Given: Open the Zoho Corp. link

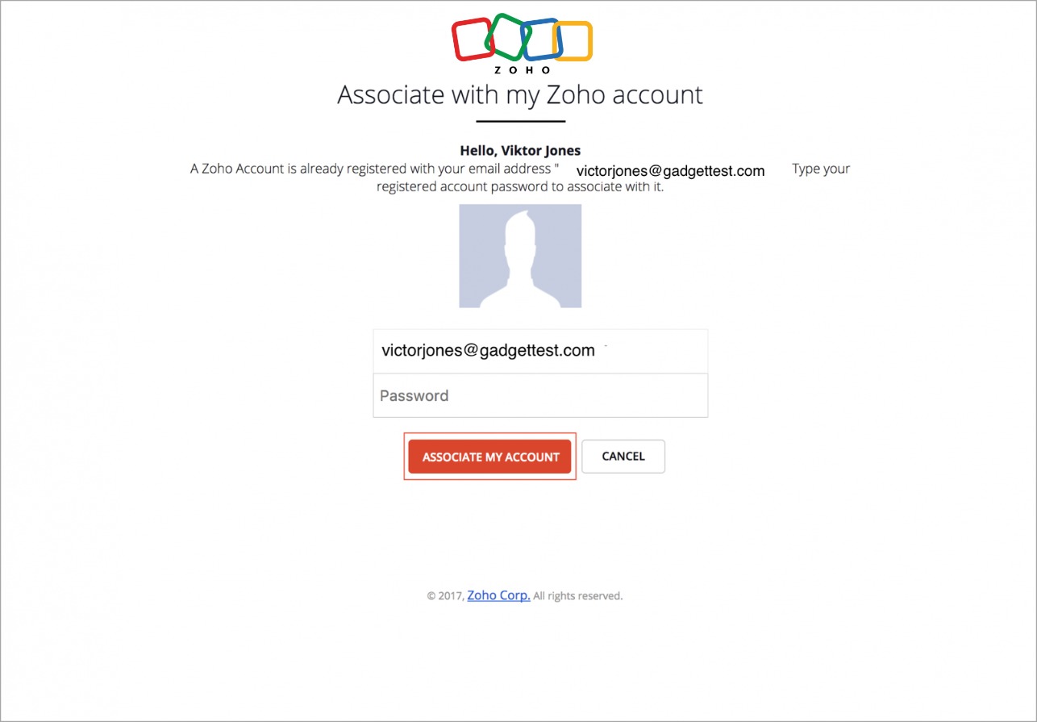Looking at the screenshot, I should 498,595.
